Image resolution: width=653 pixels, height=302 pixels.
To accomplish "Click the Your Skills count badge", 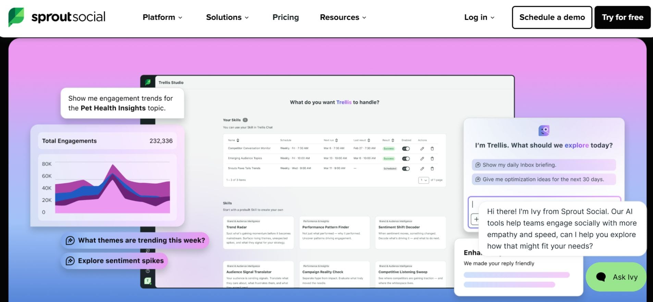I will point(245,120).
